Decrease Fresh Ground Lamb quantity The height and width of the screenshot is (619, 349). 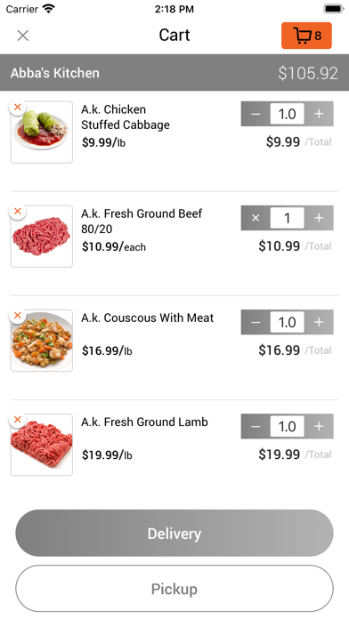(x=256, y=426)
